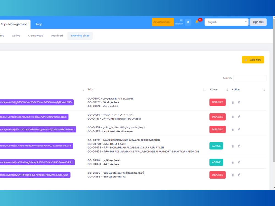Edit the Pick Up Stefan Fitz row

239,175
